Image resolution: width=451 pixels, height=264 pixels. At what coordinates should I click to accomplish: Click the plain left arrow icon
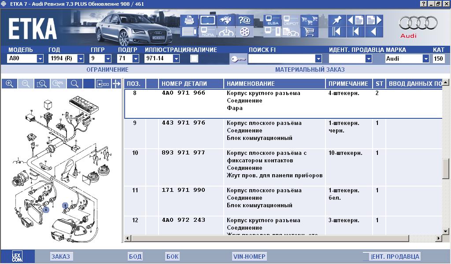[374, 32]
